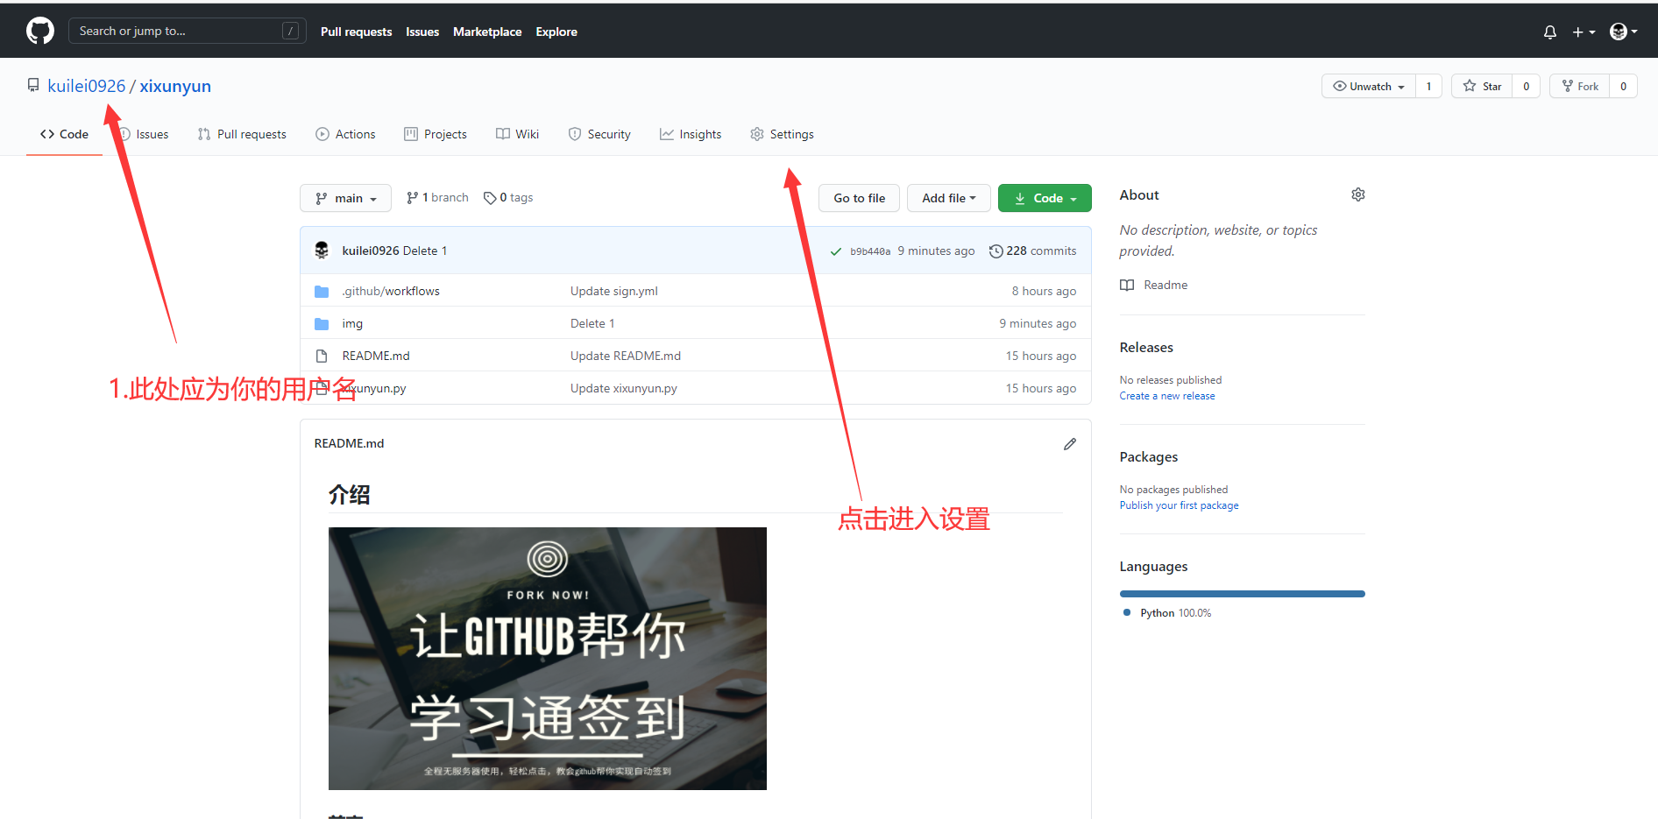Open the user avatar menu
Viewport: 1658px width, 819px height.
point(1624,32)
